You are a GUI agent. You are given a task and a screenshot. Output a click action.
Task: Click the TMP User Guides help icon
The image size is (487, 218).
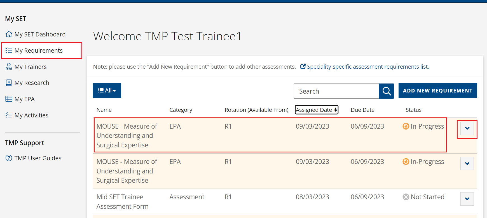(9, 158)
